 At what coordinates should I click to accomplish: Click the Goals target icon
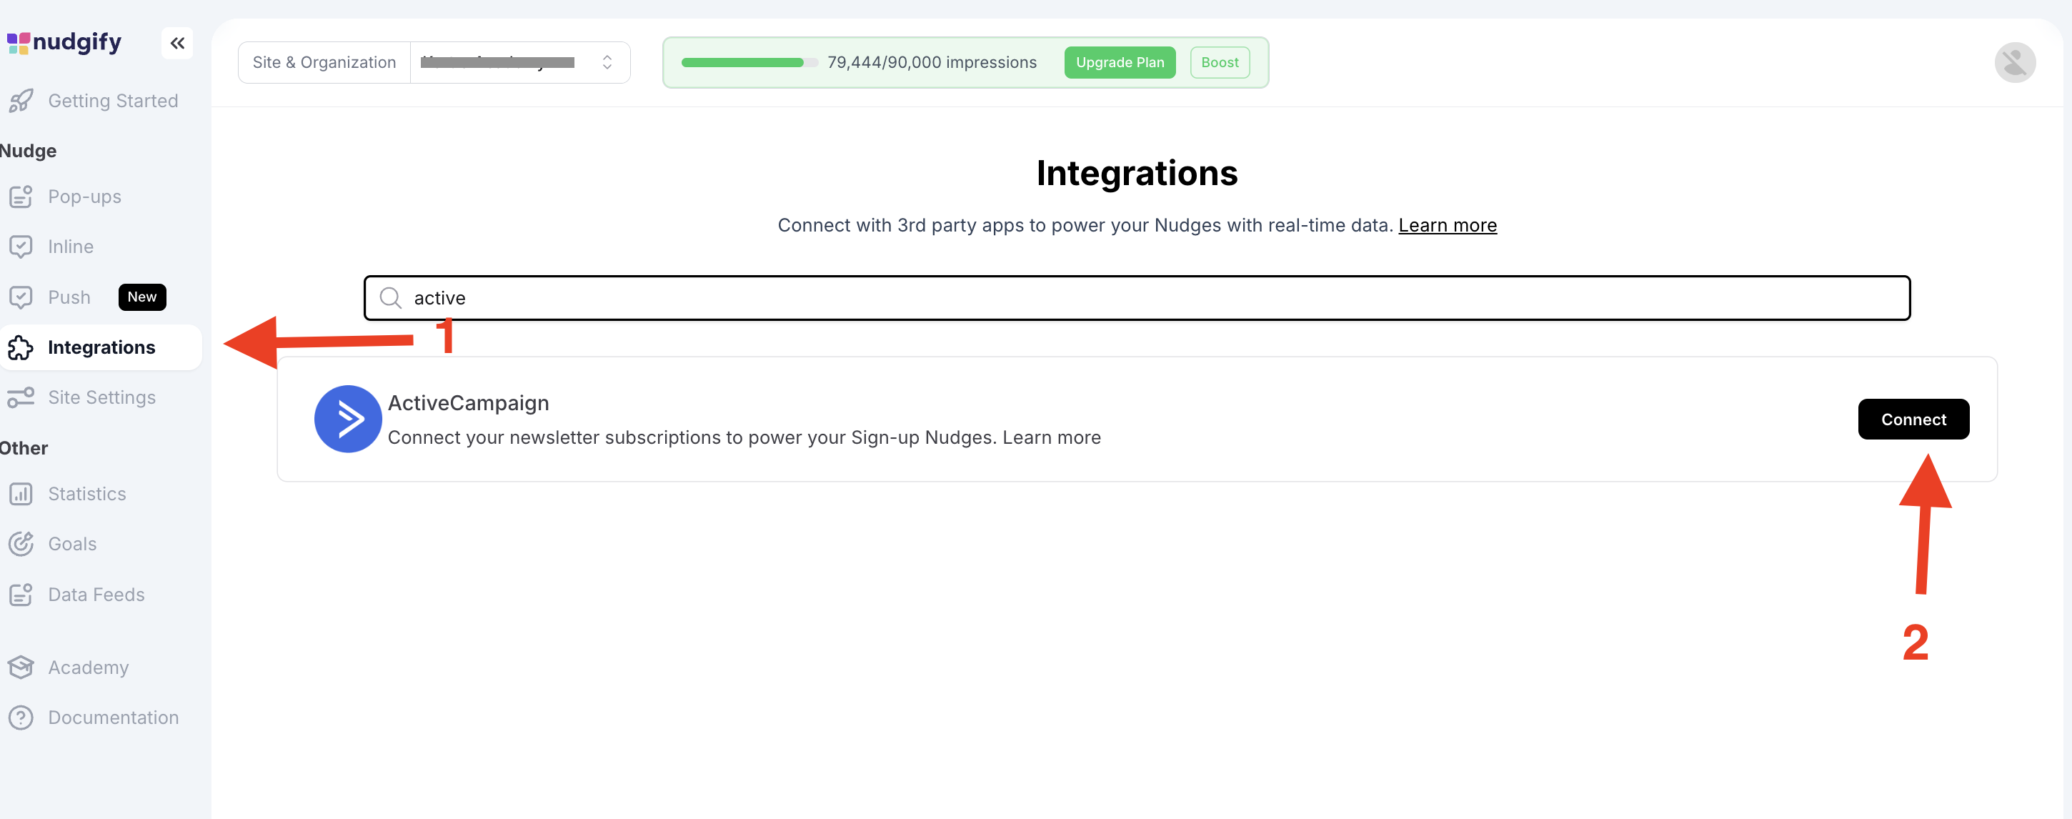pyautogui.click(x=21, y=544)
